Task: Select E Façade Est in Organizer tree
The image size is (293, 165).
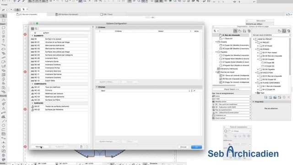Action: click(x=234, y=55)
